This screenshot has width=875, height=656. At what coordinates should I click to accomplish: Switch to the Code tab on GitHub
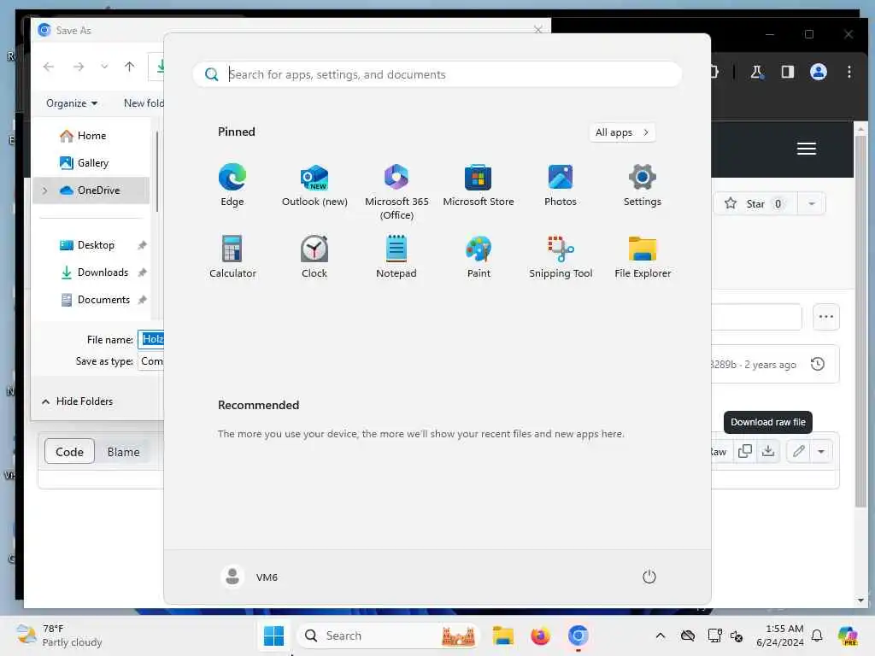point(69,452)
